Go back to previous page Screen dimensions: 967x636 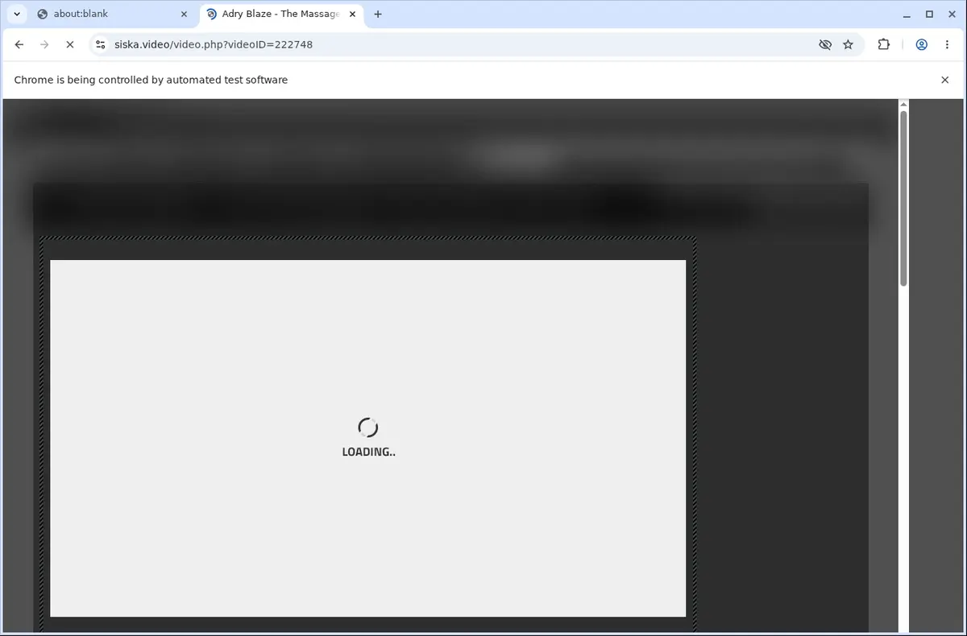[19, 45]
